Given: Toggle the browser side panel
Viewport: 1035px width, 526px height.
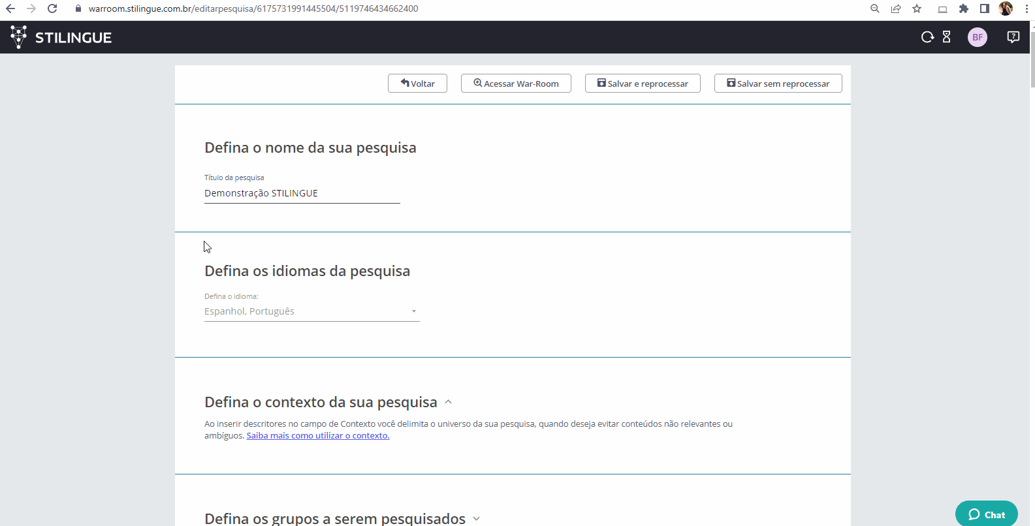Looking at the screenshot, I should coord(984,8).
